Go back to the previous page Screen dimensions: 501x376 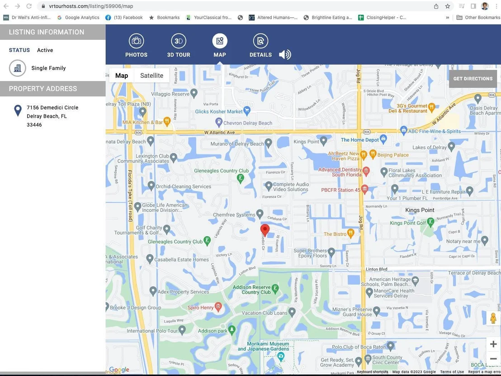point(6,6)
